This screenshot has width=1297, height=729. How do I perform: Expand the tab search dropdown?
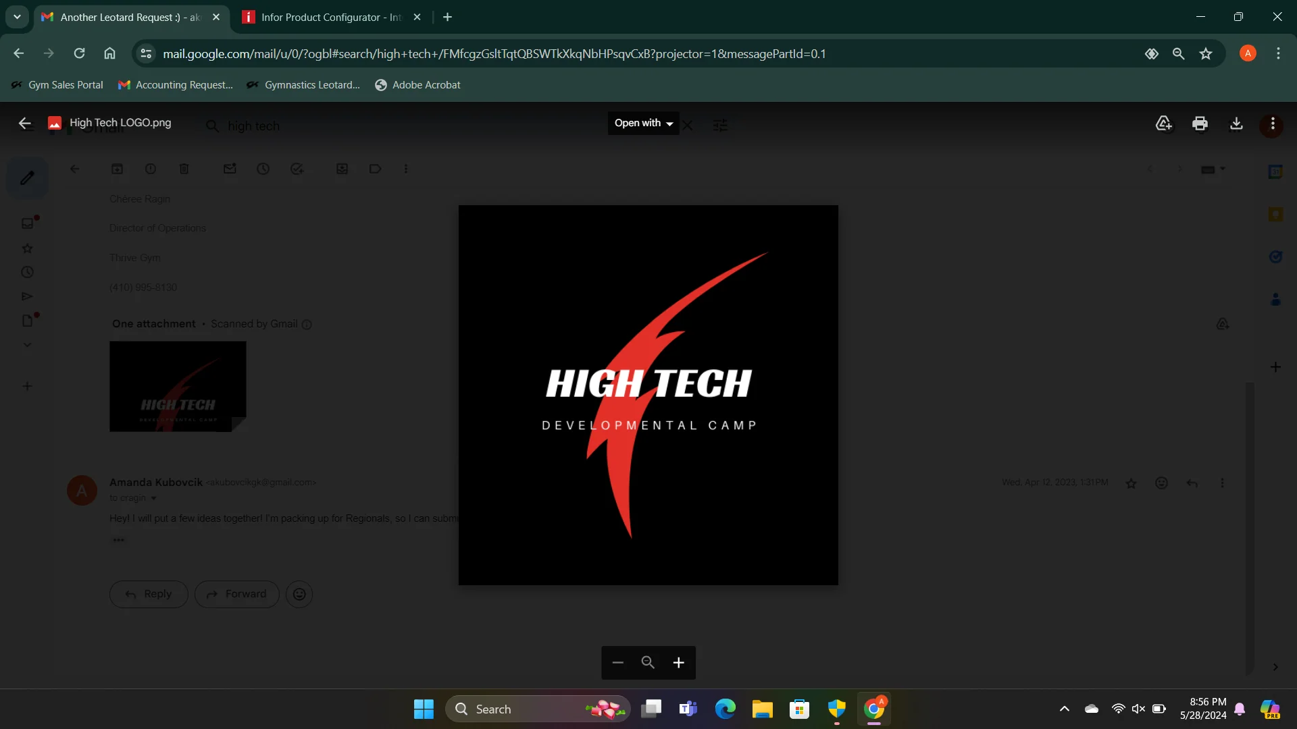click(x=17, y=18)
